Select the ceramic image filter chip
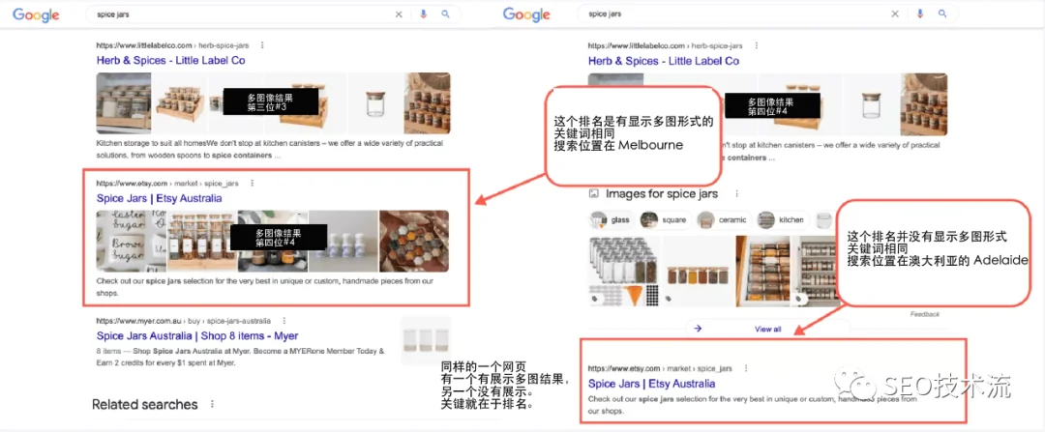 point(725,219)
